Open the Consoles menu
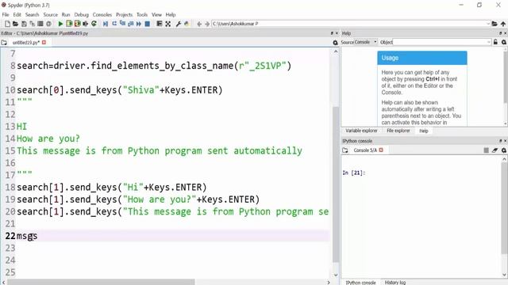508x285 pixels. pos(102,15)
